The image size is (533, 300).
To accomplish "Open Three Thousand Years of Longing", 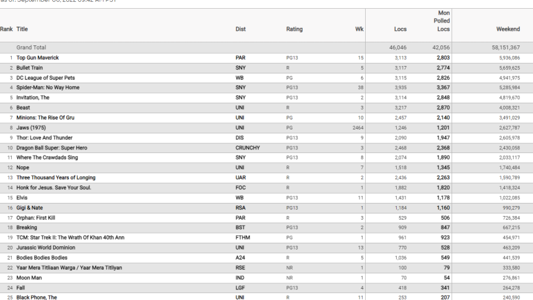I will pyautogui.click(x=56, y=177).
